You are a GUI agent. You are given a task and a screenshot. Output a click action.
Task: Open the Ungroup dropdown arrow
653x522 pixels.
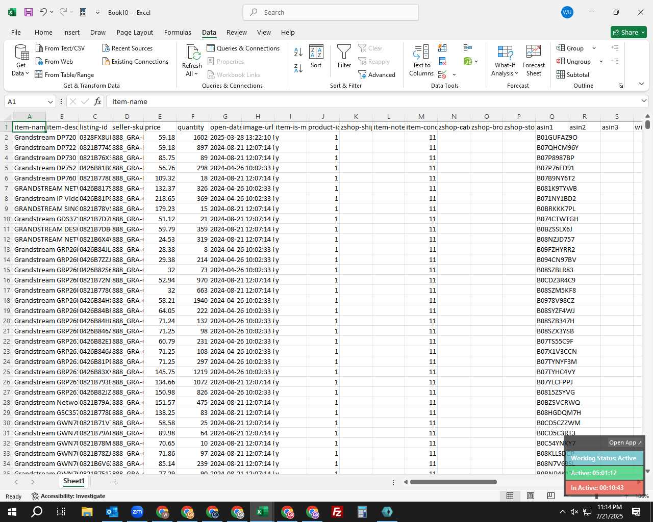[x=601, y=61]
